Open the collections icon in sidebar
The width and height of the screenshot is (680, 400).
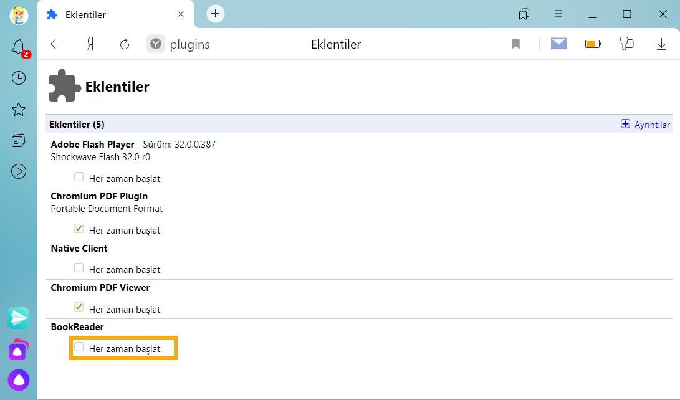point(19,140)
